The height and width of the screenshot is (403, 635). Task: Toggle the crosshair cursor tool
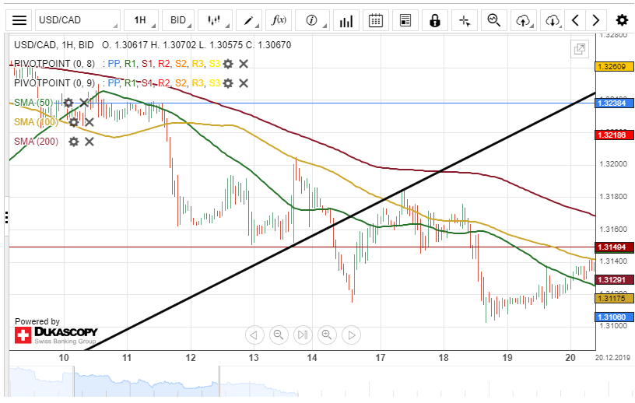click(x=465, y=20)
